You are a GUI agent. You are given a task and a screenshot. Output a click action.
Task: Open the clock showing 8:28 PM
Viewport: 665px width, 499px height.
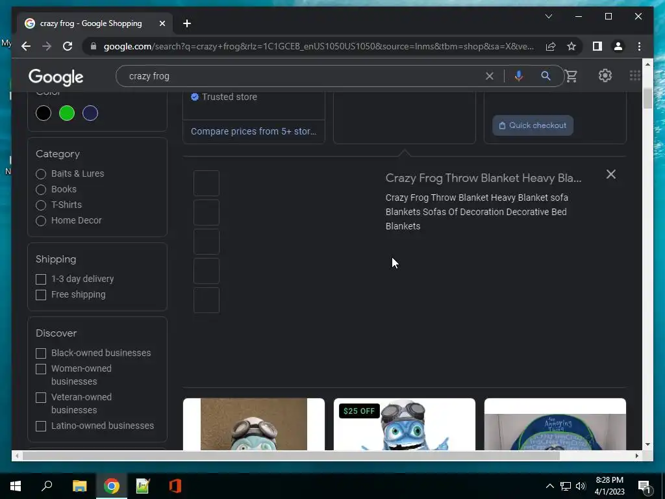[609, 486]
